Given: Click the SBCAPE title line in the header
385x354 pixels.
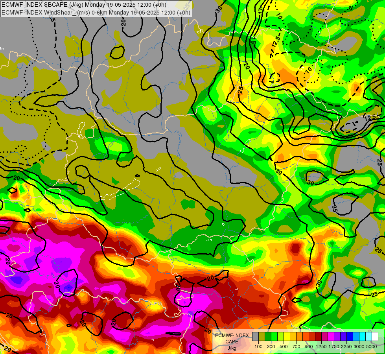Looking at the screenshot, I should [84, 5].
